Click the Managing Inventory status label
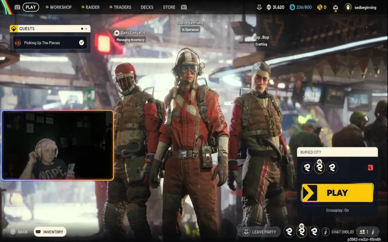The width and height of the screenshot is (388, 242). pos(130,40)
